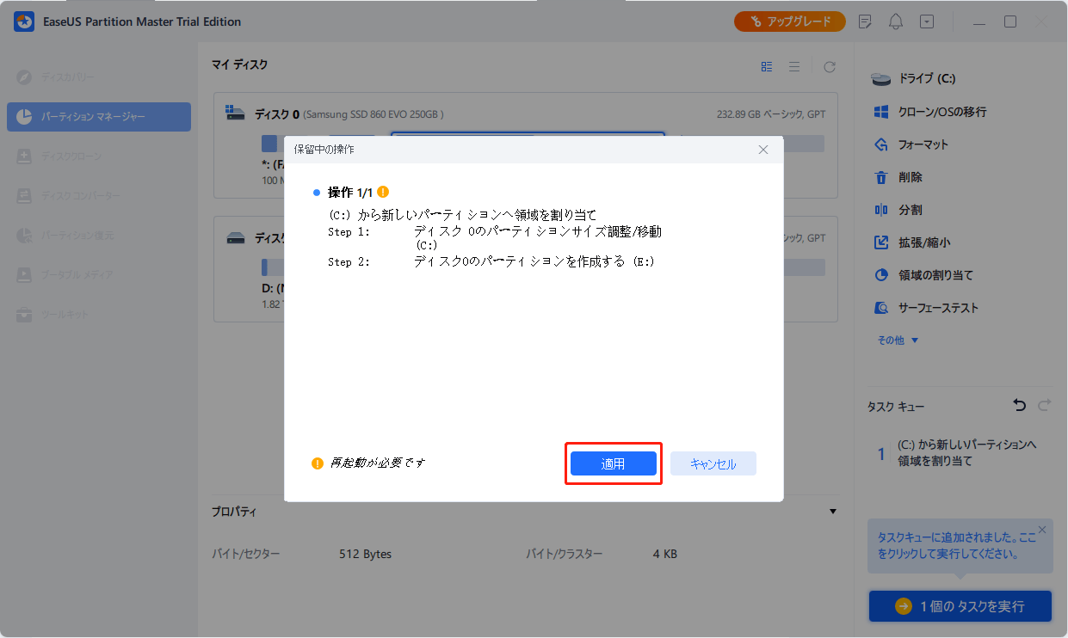Image resolution: width=1068 pixels, height=638 pixels.
Task: Click the アップグレード button
Action: (789, 21)
